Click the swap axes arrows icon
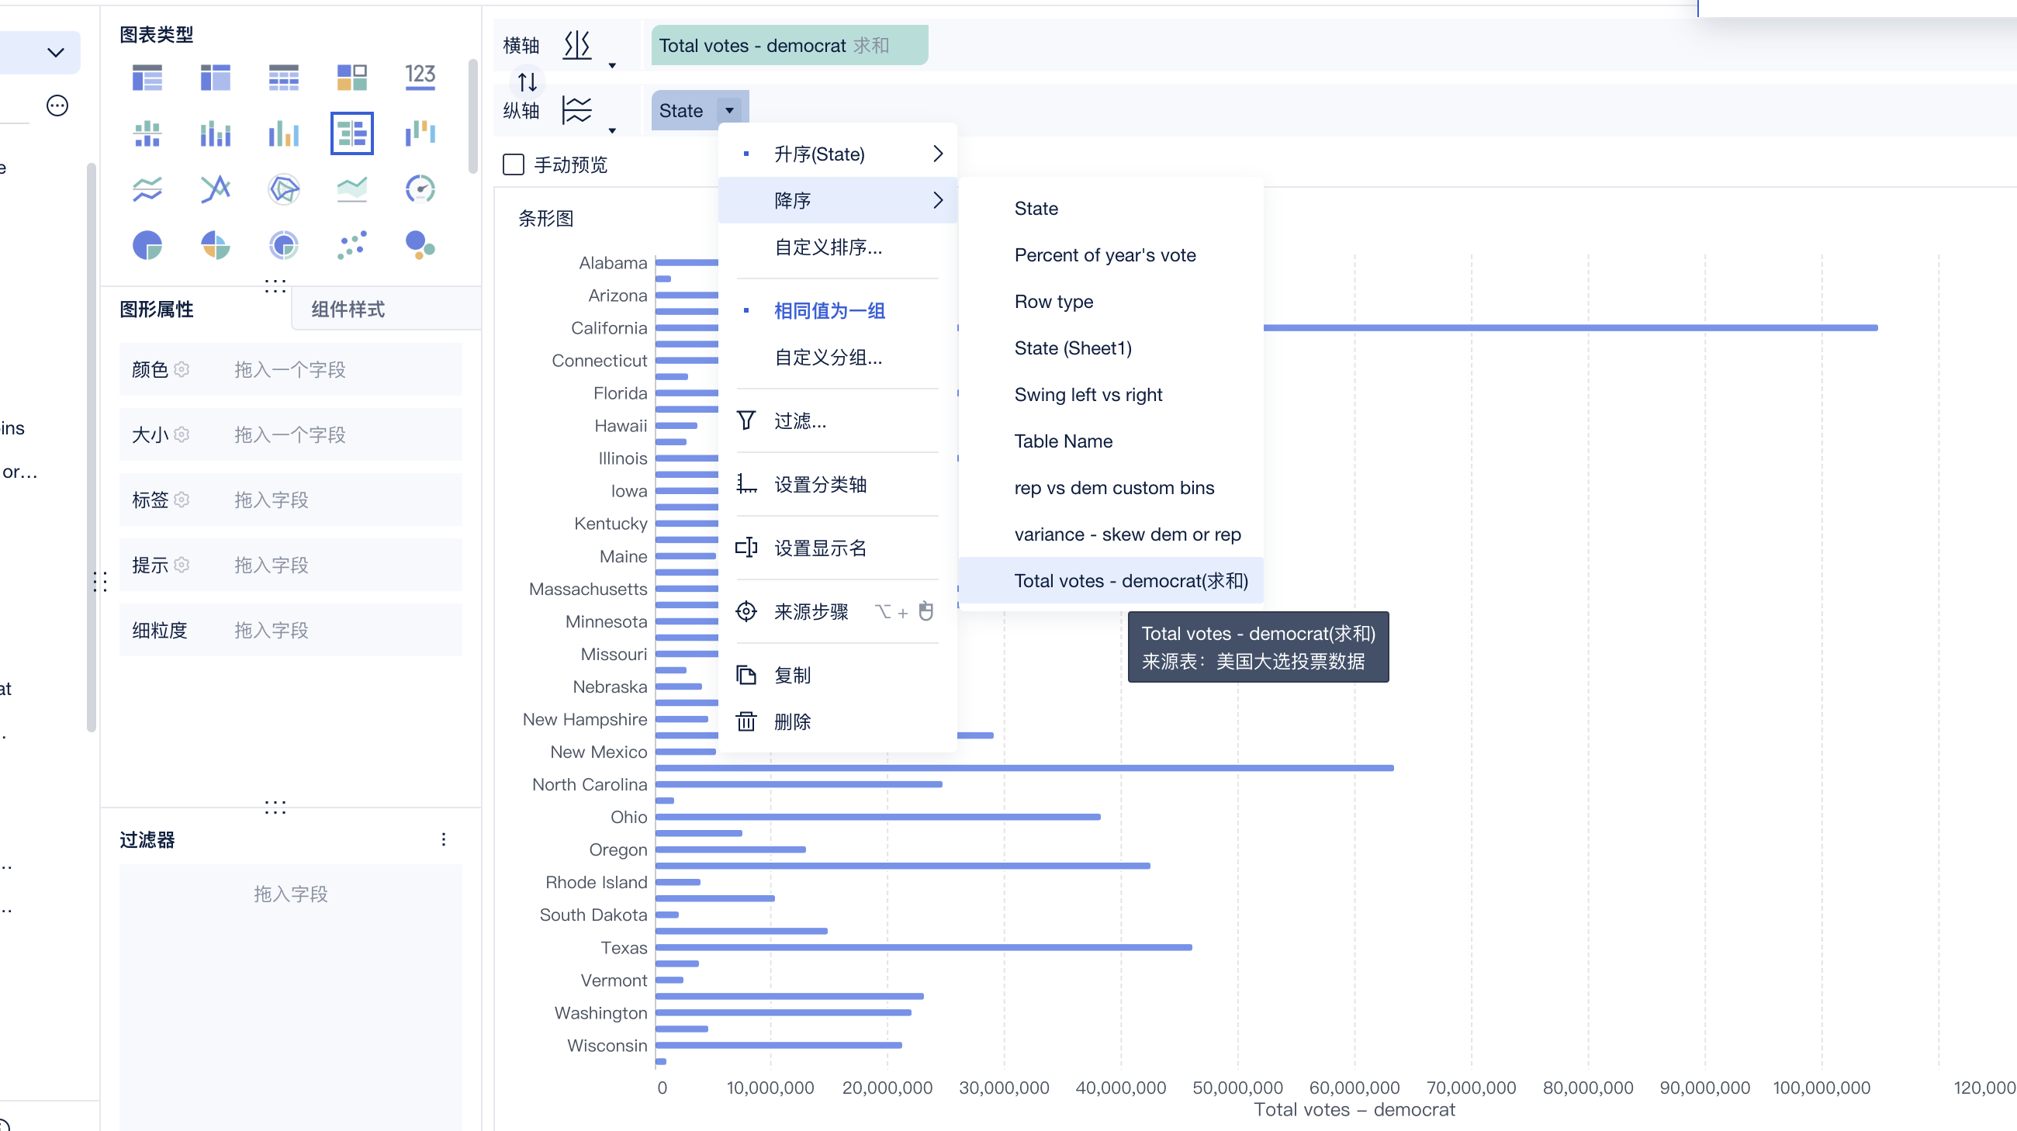The width and height of the screenshot is (2017, 1131). tap(527, 81)
